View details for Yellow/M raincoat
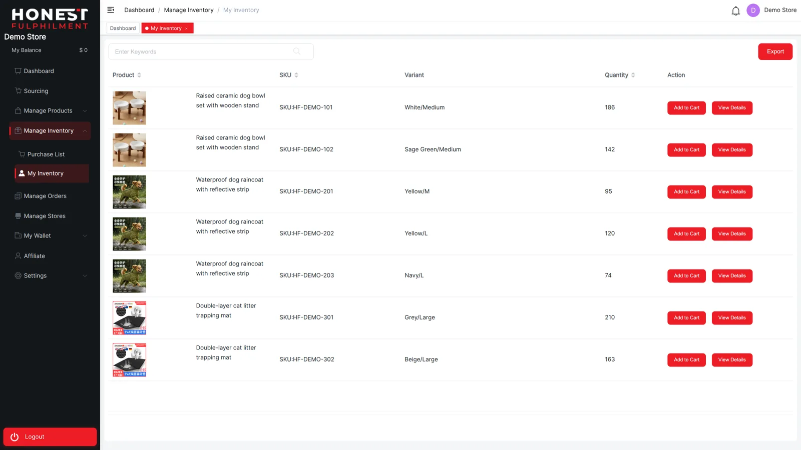 coord(732,192)
